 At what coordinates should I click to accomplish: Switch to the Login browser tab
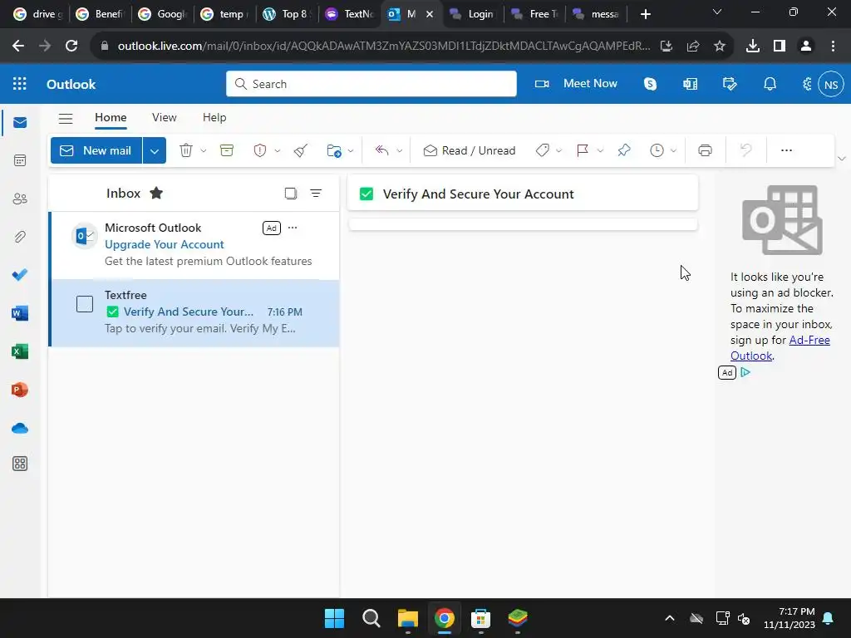coord(473,14)
